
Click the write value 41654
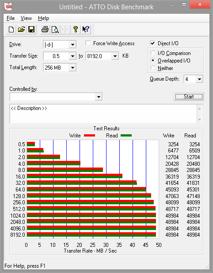[x=172, y=183]
